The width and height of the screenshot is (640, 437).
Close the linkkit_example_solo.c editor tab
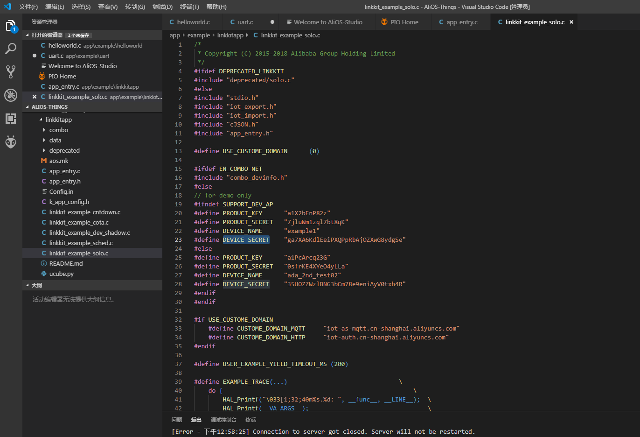point(571,22)
